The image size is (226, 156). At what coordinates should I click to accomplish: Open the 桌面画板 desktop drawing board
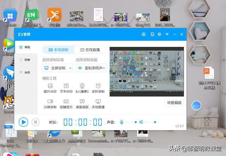click(x=82, y=104)
